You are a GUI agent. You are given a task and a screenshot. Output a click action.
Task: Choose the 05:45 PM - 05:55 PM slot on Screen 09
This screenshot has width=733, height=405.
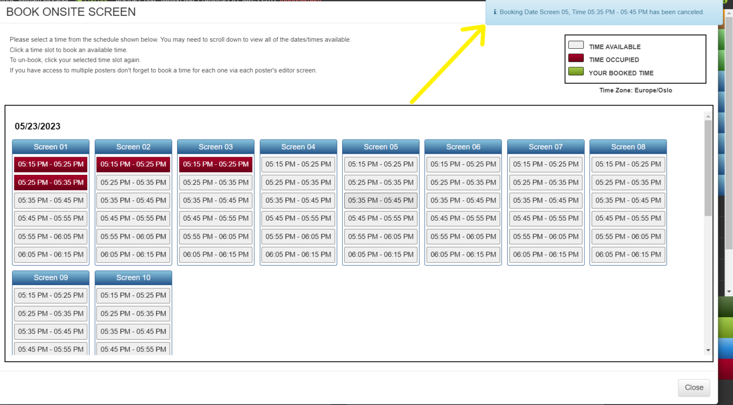[50, 349]
